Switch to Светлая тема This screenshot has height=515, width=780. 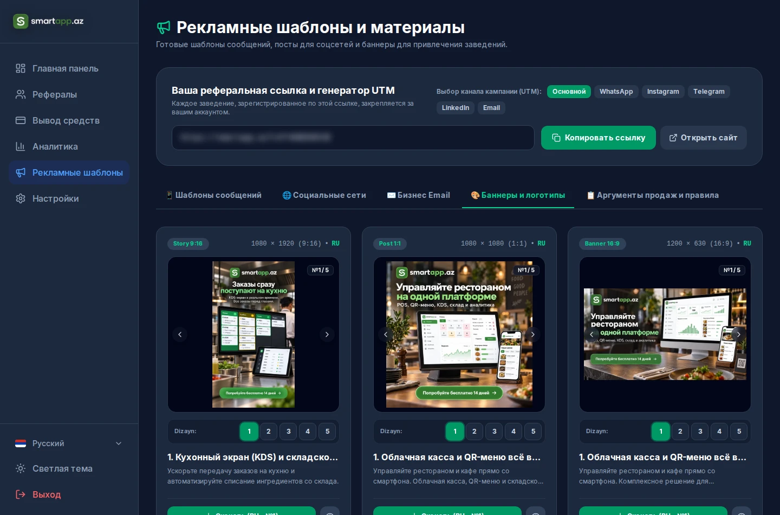coord(69,468)
